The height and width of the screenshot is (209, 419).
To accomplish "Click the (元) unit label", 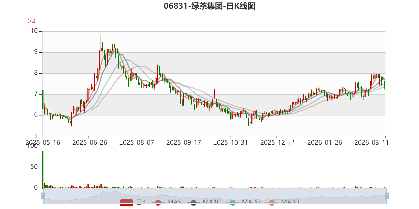I will 31,21.
